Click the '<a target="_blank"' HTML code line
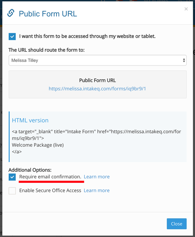195x237 pixels. [97, 131]
